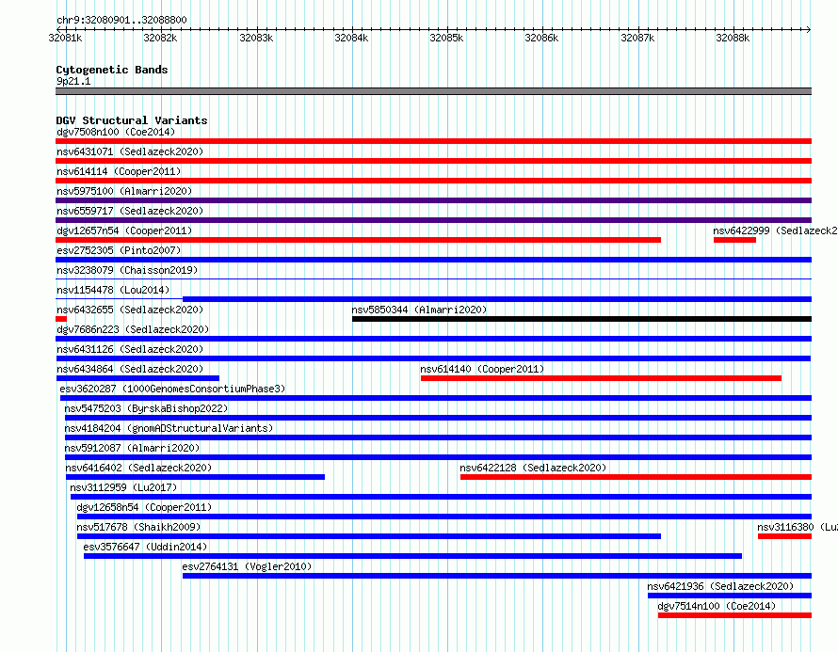Click the red bar of nsv6422128
The height and width of the screenshot is (652, 838).
pos(636,477)
